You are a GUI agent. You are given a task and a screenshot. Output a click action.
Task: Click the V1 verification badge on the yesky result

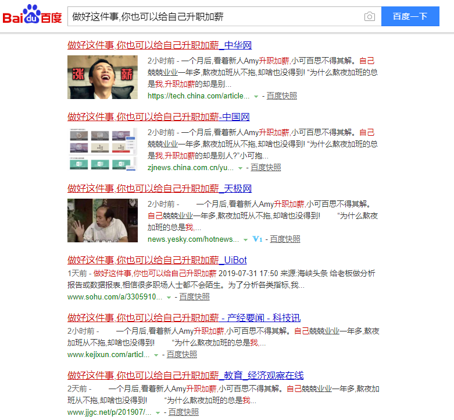258,239
